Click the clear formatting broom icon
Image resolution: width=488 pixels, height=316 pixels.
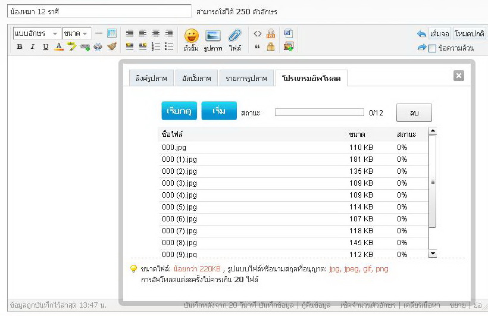click(x=112, y=46)
